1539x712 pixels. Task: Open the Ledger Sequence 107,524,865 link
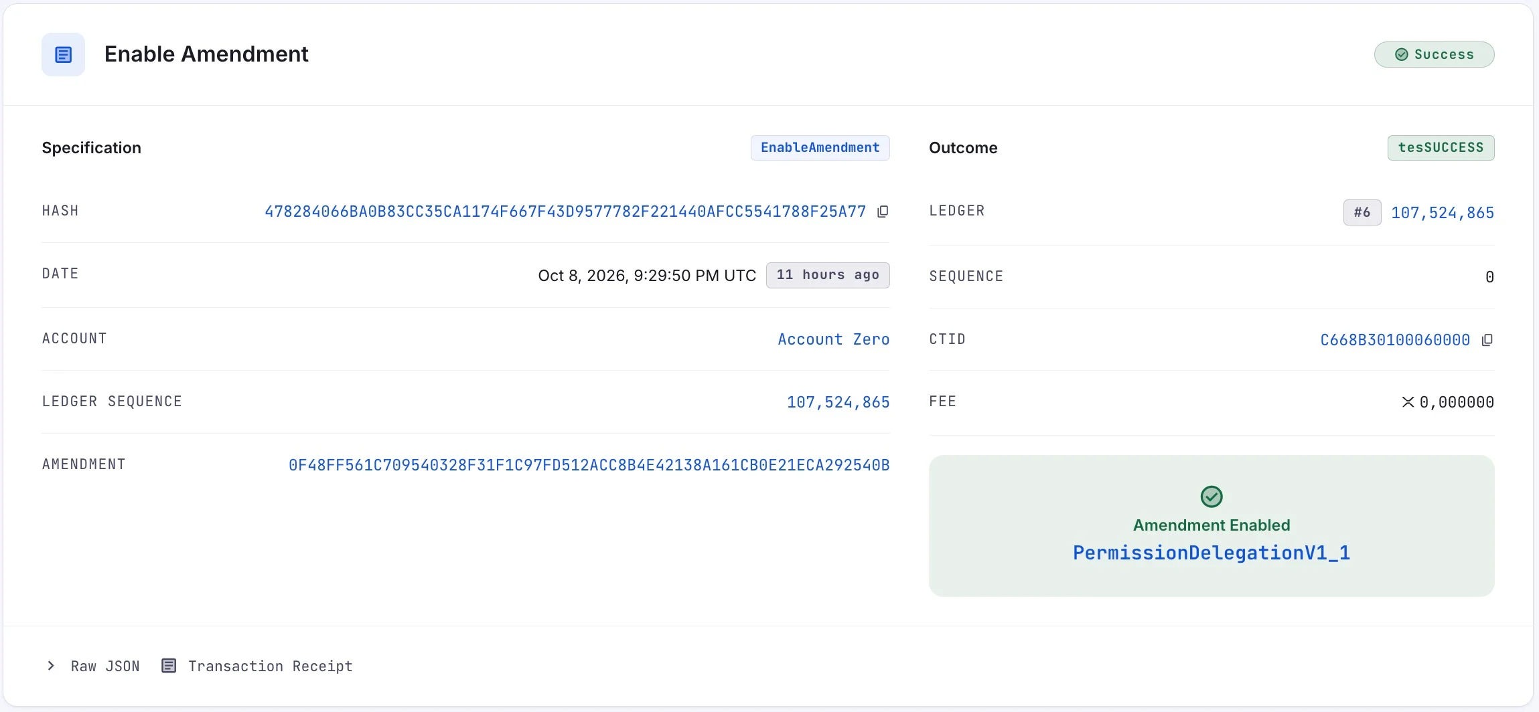point(838,402)
